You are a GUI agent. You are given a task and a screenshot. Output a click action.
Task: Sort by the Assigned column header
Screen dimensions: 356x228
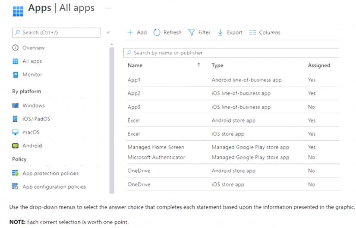(319, 65)
